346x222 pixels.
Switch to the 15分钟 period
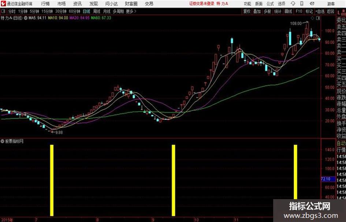click(x=47, y=11)
